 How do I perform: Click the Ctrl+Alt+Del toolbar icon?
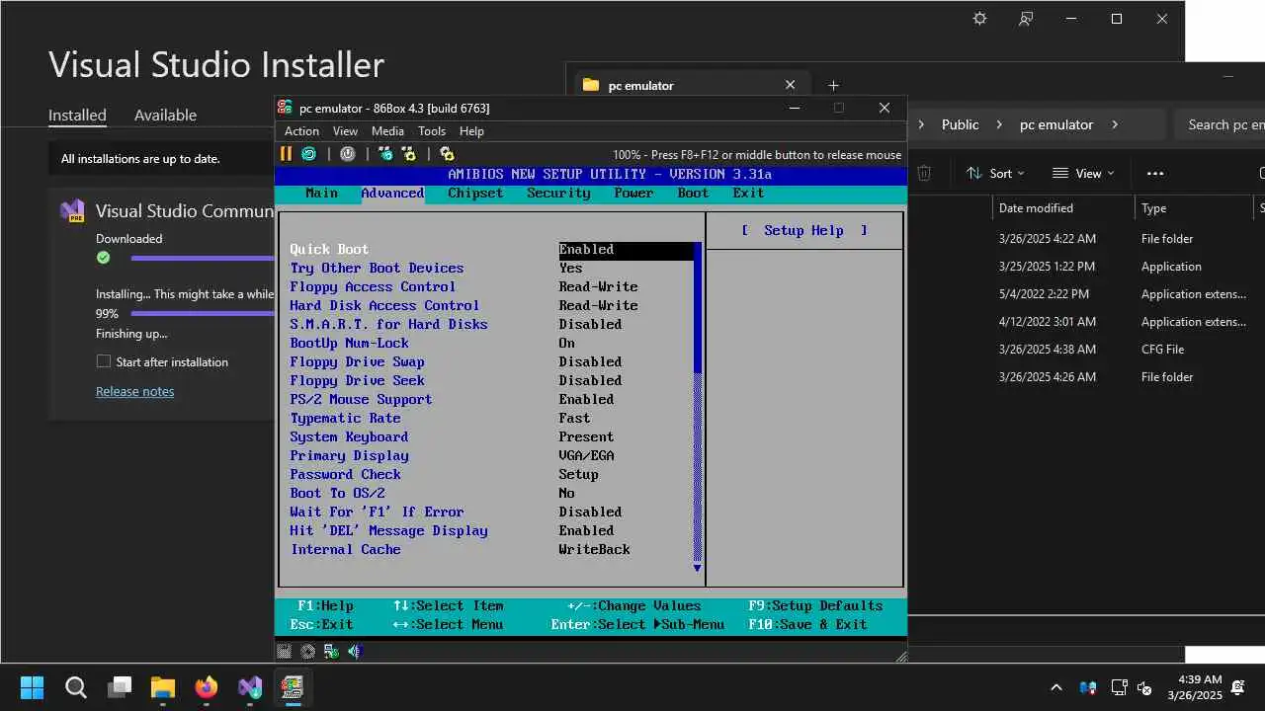(385, 154)
